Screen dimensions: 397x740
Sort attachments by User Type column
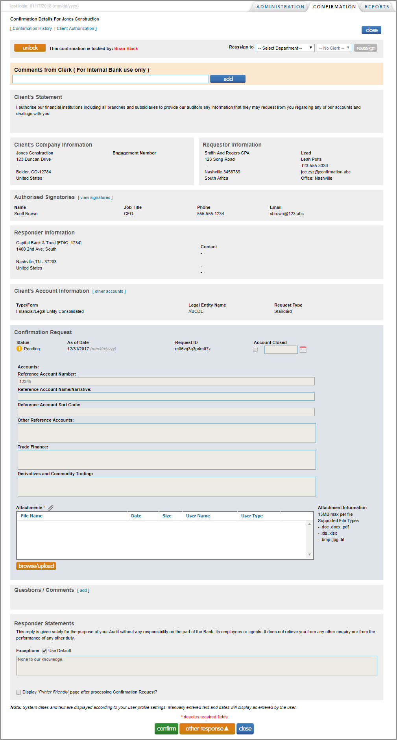coord(252,516)
